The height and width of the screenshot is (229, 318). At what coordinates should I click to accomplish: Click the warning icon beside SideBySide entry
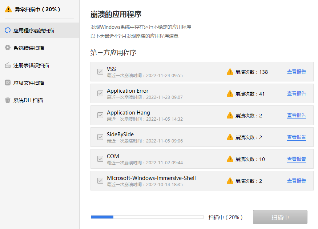pyautogui.click(x=230, y=137)
